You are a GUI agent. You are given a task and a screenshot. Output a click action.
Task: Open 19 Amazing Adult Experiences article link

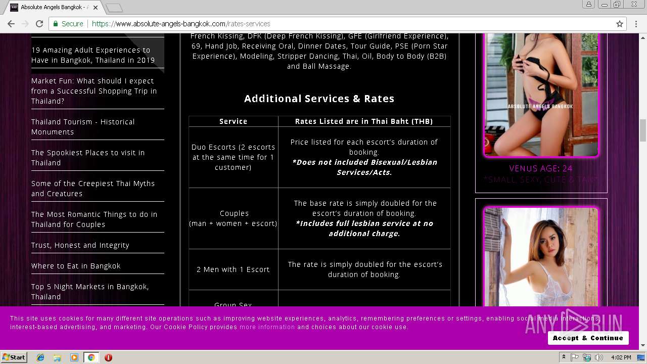pos(93,55)
